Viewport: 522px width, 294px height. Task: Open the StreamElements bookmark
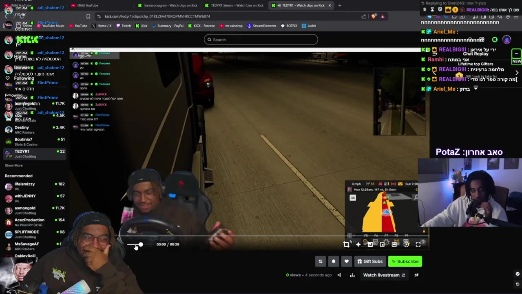(x=262, y=26)
